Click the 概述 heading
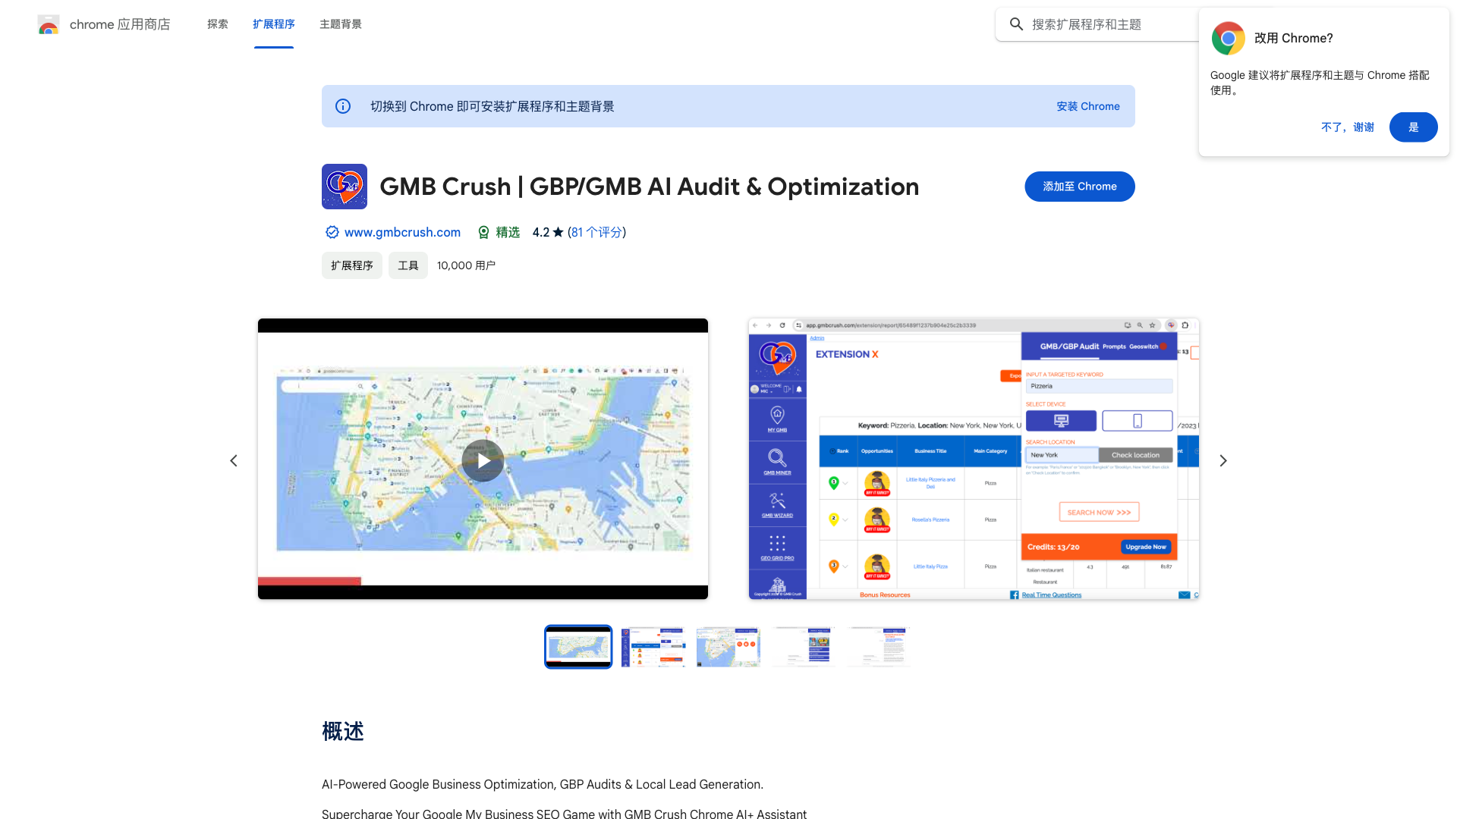The height and width of the screenshot is (819, 1457). (343, 732)
